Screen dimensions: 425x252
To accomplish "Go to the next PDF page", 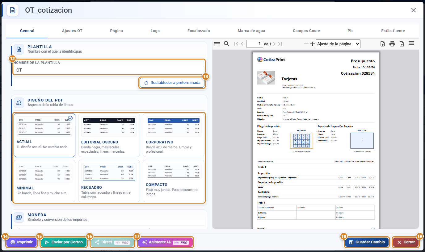I will coord(274,44).
